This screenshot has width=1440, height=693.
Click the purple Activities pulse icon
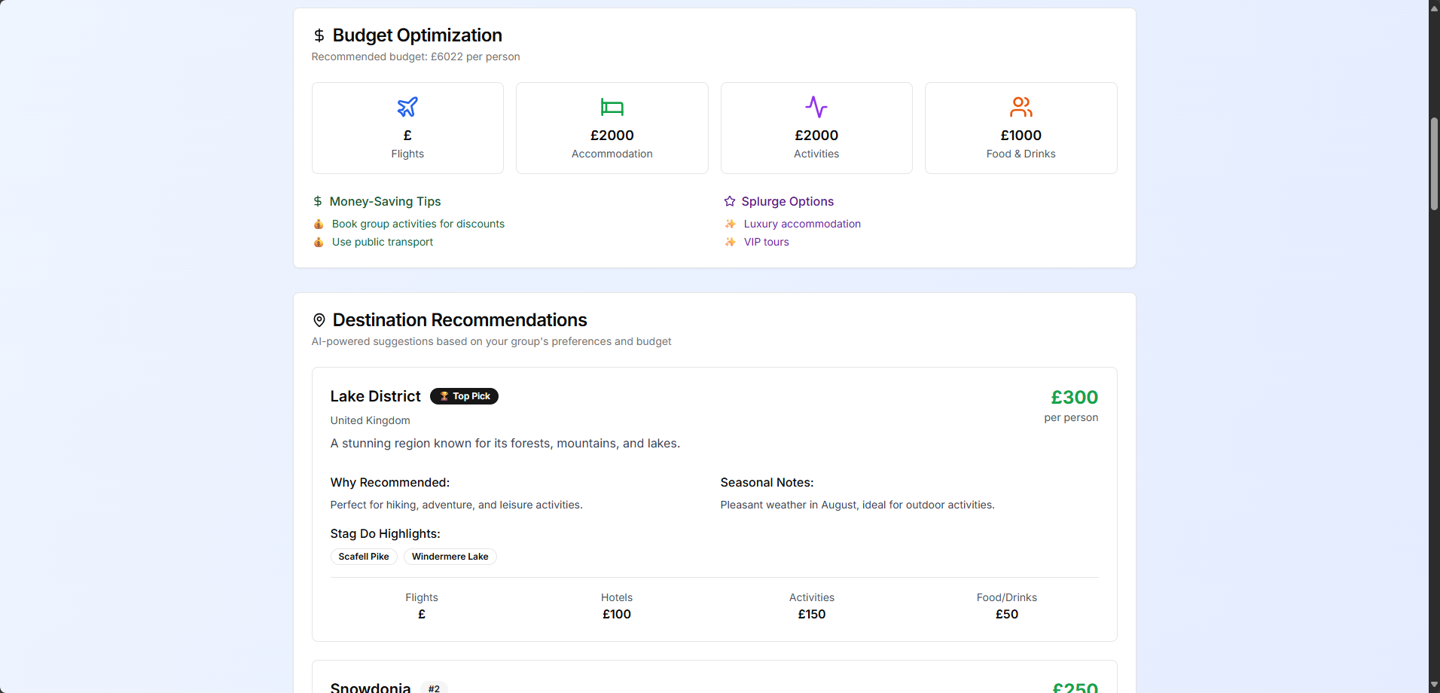[816, 107]
